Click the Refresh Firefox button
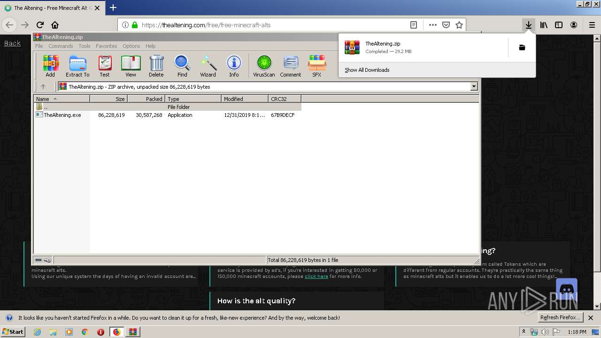The image size is (601, 338). [x=560, y=317]
